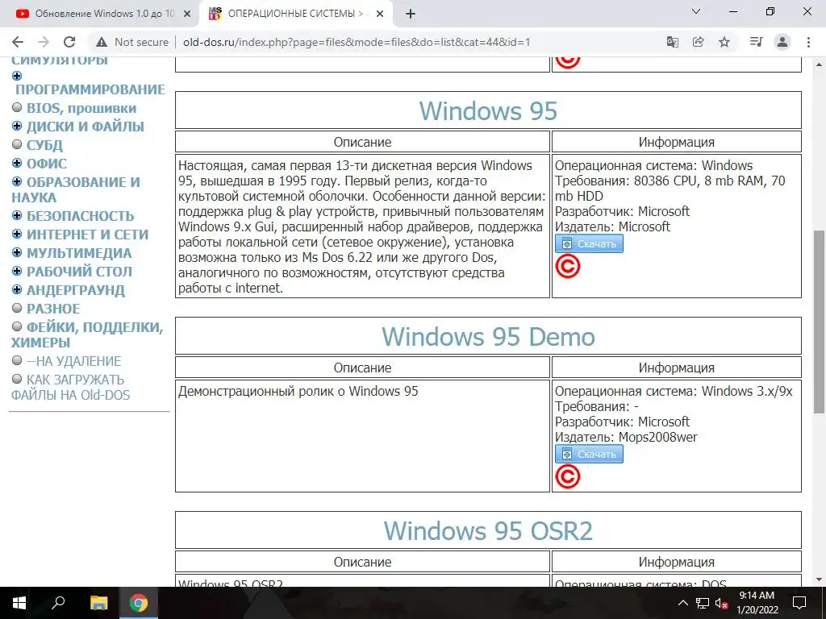The image size is (826, 619).
Task: Open the Windows 95 Demo title link
Action: click(x=488, y=337)
